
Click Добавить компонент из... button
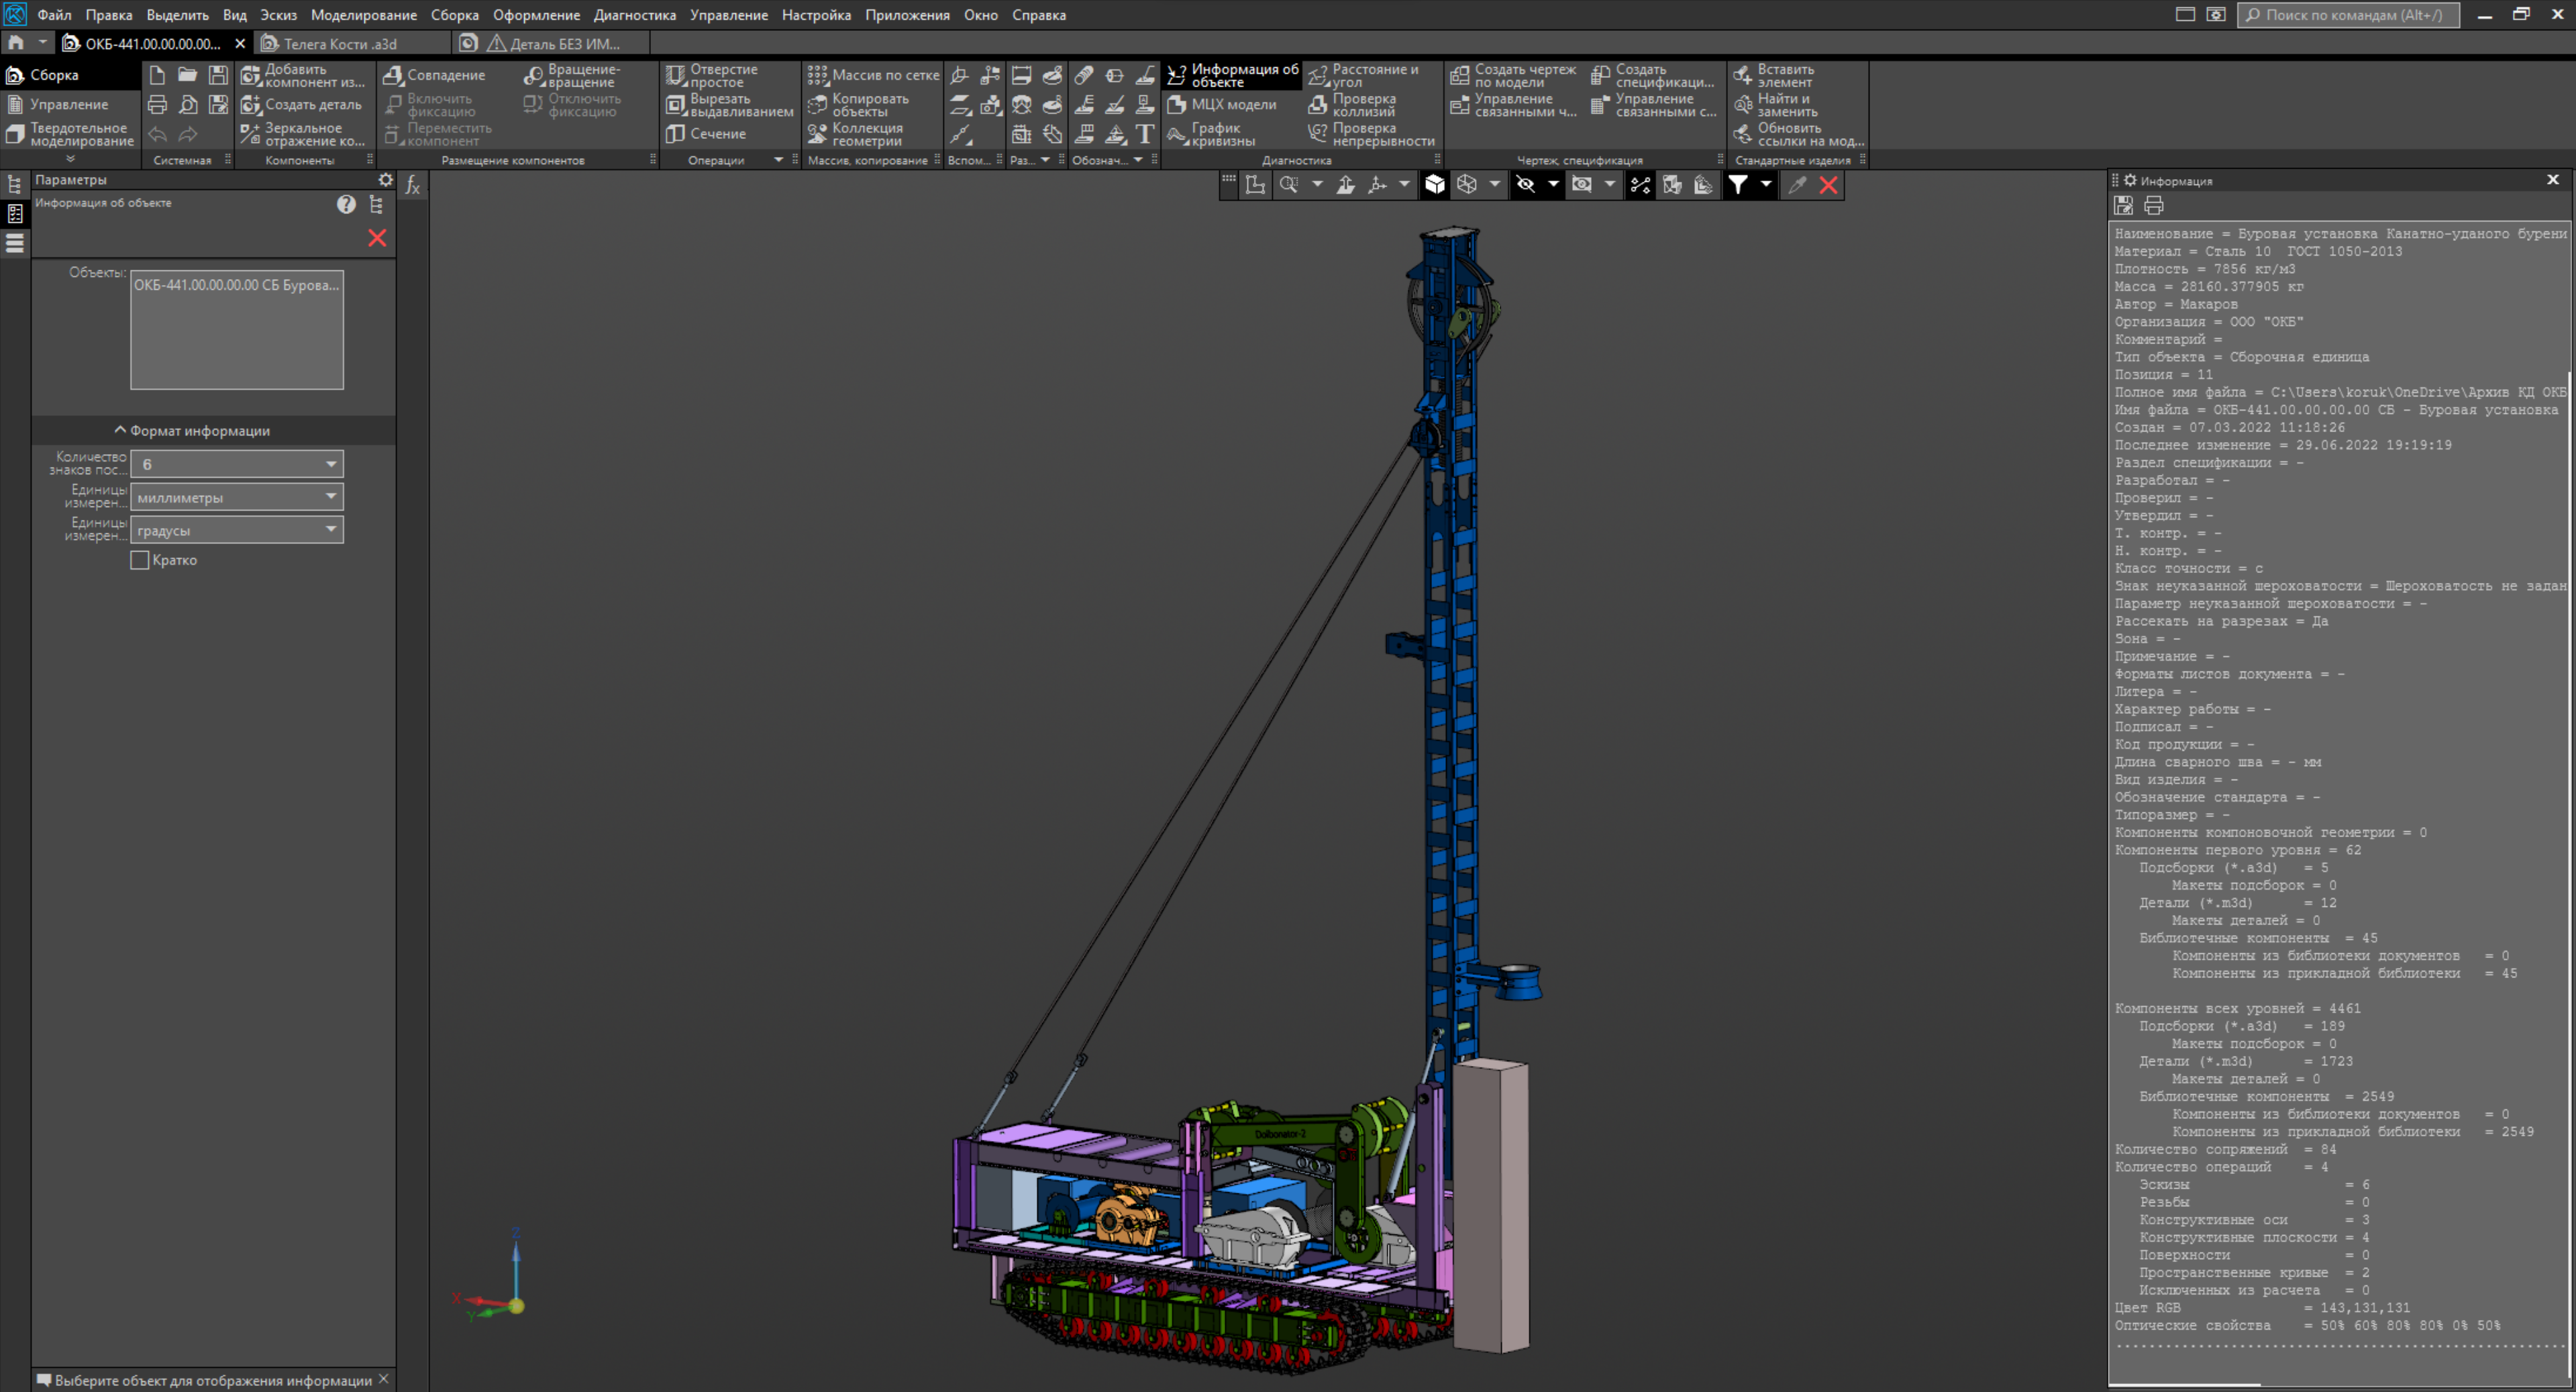click(303, 75)
